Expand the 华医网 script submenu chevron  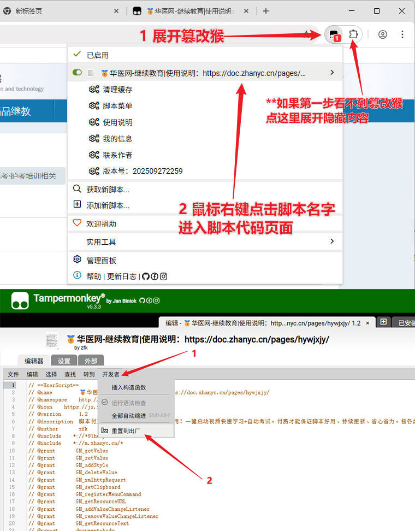331,73
